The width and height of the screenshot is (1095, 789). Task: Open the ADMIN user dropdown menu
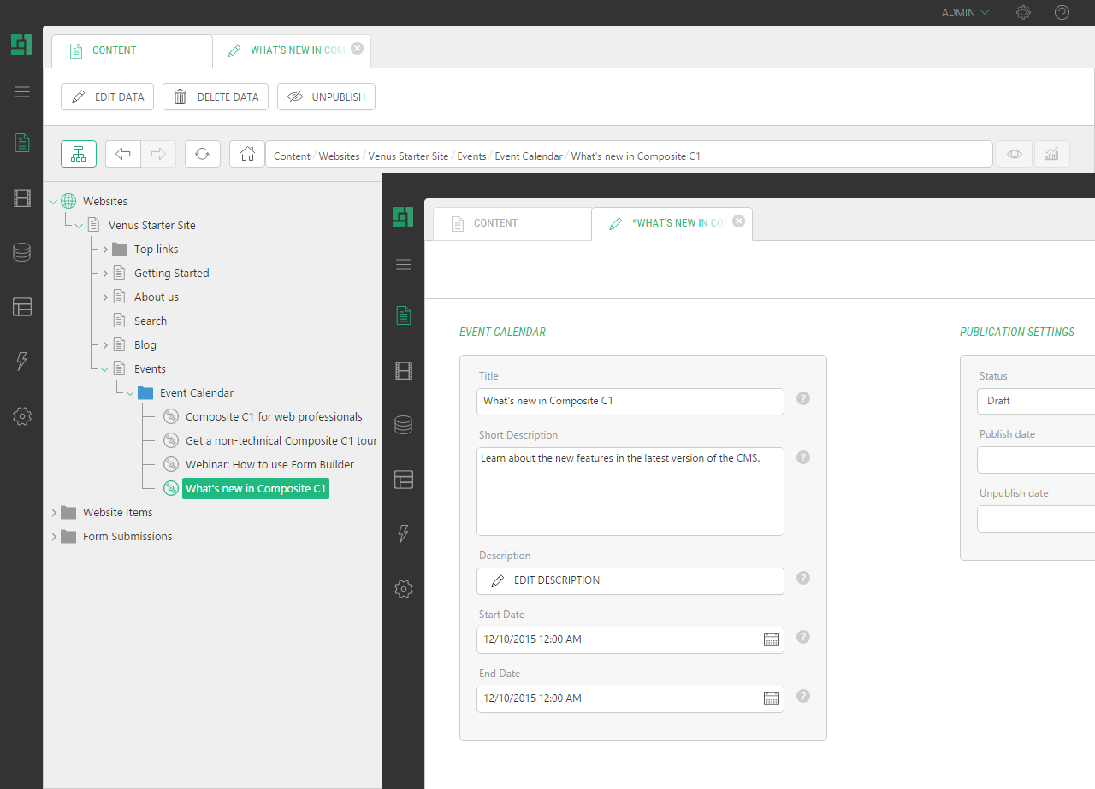[x=965, y=13]
